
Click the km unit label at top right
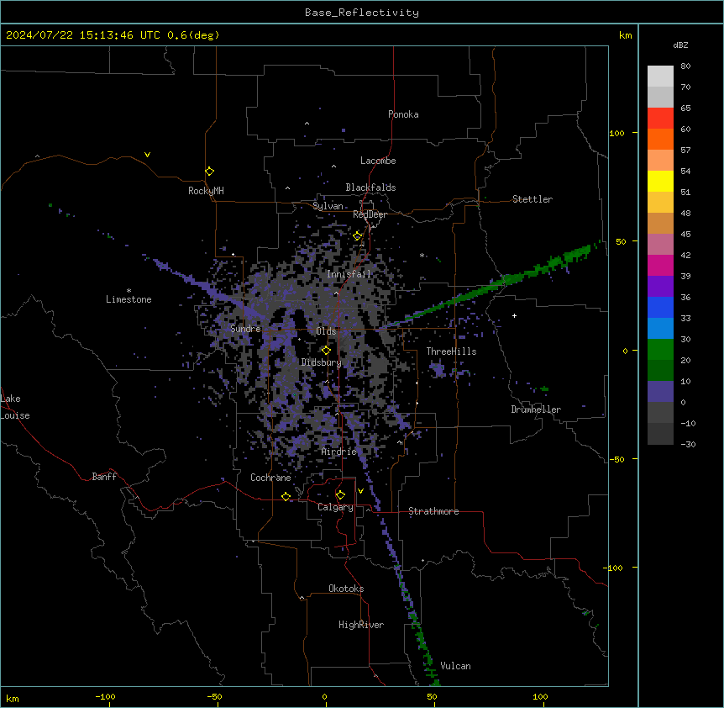(625, 35)
